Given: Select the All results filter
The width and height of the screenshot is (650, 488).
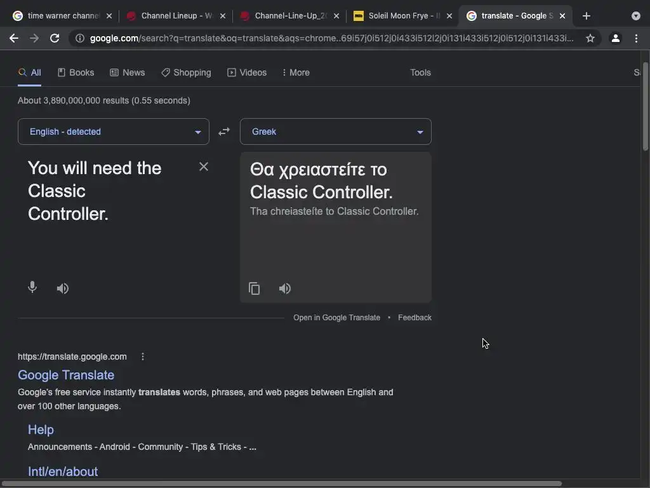Looking at the screenshot, I should (x=29, y=72).
